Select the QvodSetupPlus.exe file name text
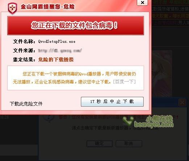The height and width of the screenshot is (161, 189). [x=57, y=42]
